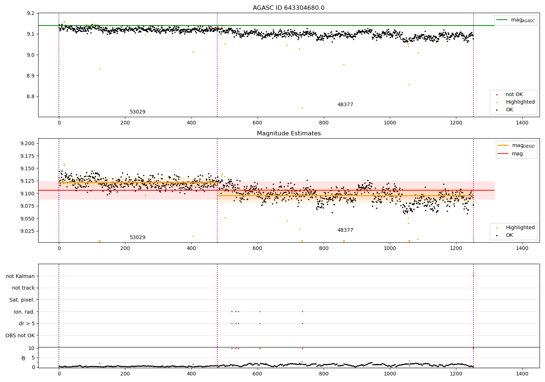Click x-axis tick "200" under the bottom panel

coord(125,374)
